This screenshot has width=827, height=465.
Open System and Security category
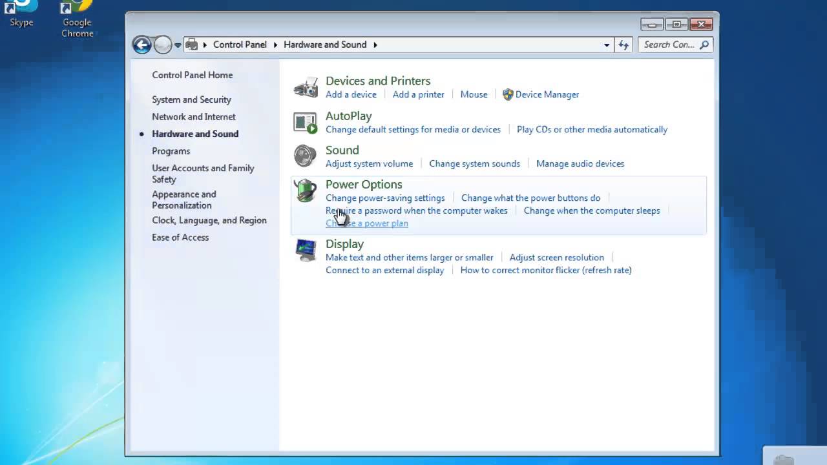tap(191, 99)
